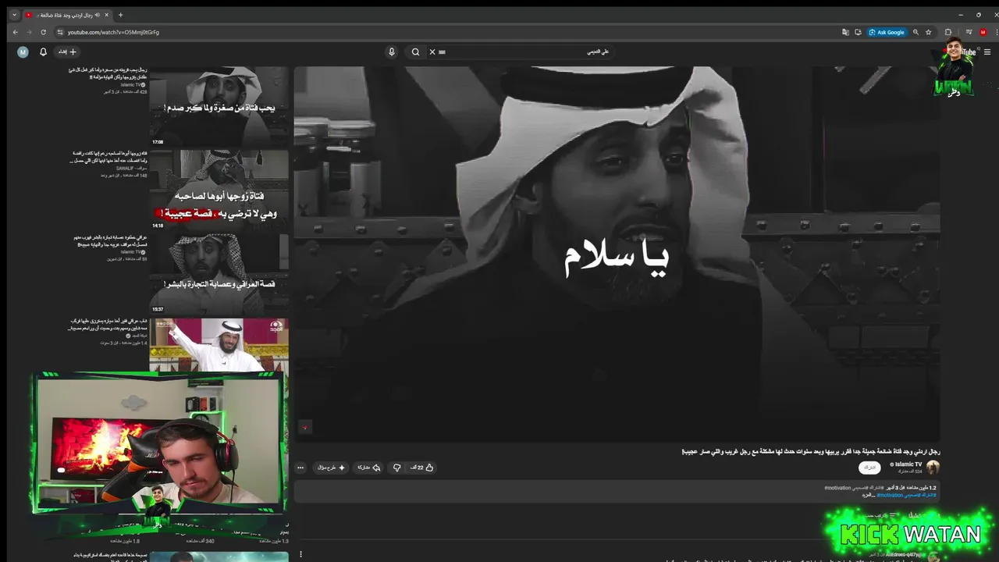Screen dimensions: 999x562
Task: Start voice search with the microphone
Action: click(x=392, y=52)
